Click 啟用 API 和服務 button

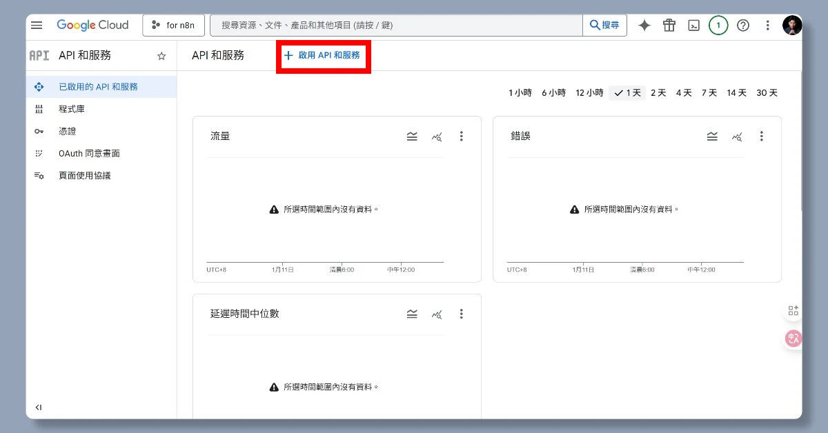click(322, 55)
